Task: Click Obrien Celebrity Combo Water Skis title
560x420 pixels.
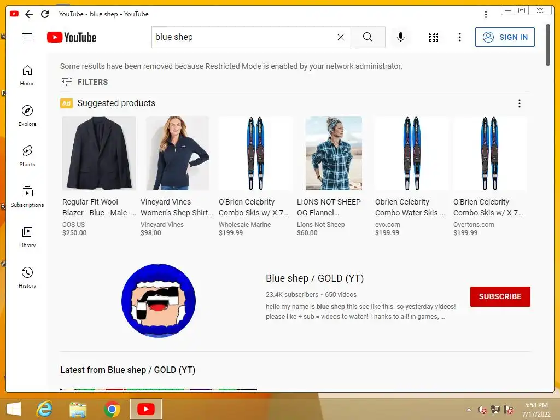Action: (410, 207)
